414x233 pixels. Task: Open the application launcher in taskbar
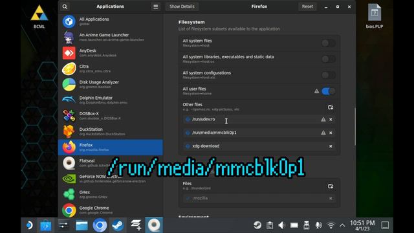29,225
